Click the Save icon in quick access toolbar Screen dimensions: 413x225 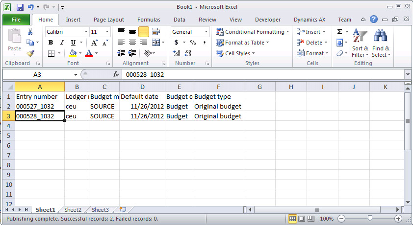pyautogui.click(x=20, y=7)
